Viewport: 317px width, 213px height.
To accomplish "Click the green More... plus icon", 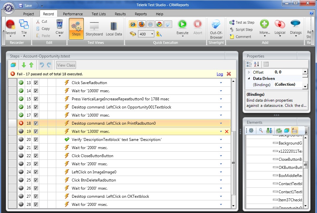I will tap(264, 24).
